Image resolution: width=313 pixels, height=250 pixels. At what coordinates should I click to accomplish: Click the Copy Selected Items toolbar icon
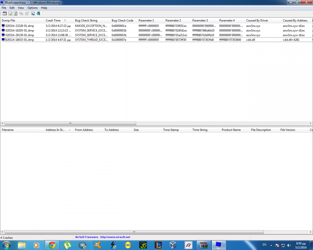[x=21, y=13]
